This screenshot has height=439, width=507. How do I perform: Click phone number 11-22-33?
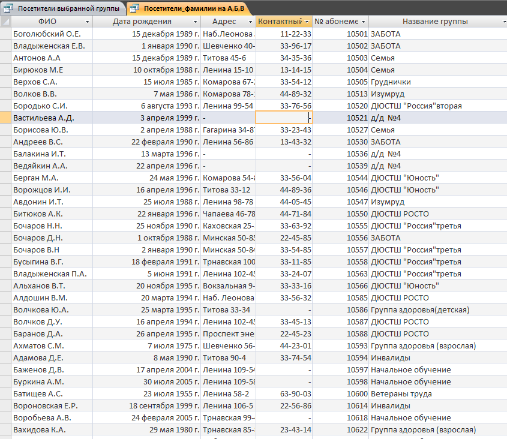click(284, 34)
